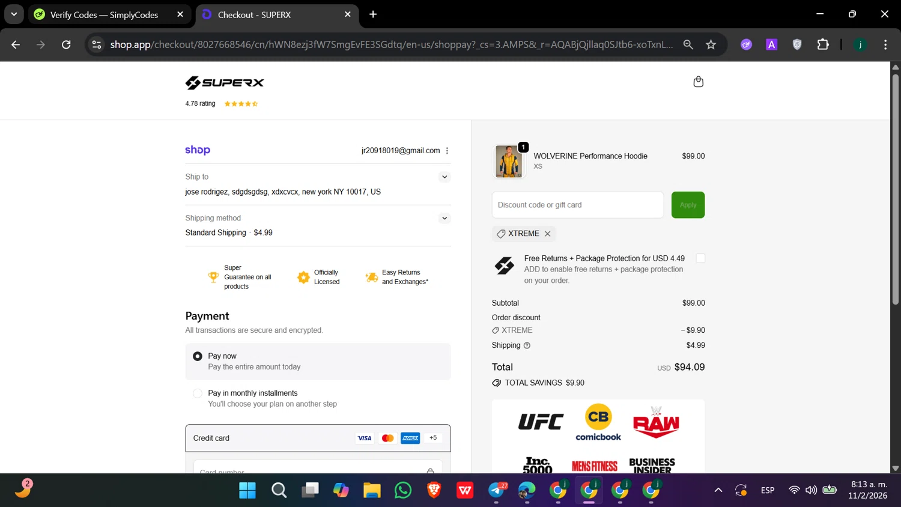Viewport: 901px width, 507px height.
Task: Click the RAW logo
Action: point(656,422)
